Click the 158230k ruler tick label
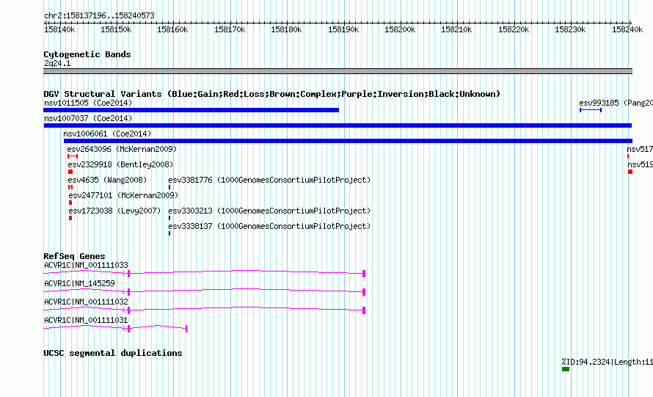Viewport: 653px width, 397px height. click(570, 29)
